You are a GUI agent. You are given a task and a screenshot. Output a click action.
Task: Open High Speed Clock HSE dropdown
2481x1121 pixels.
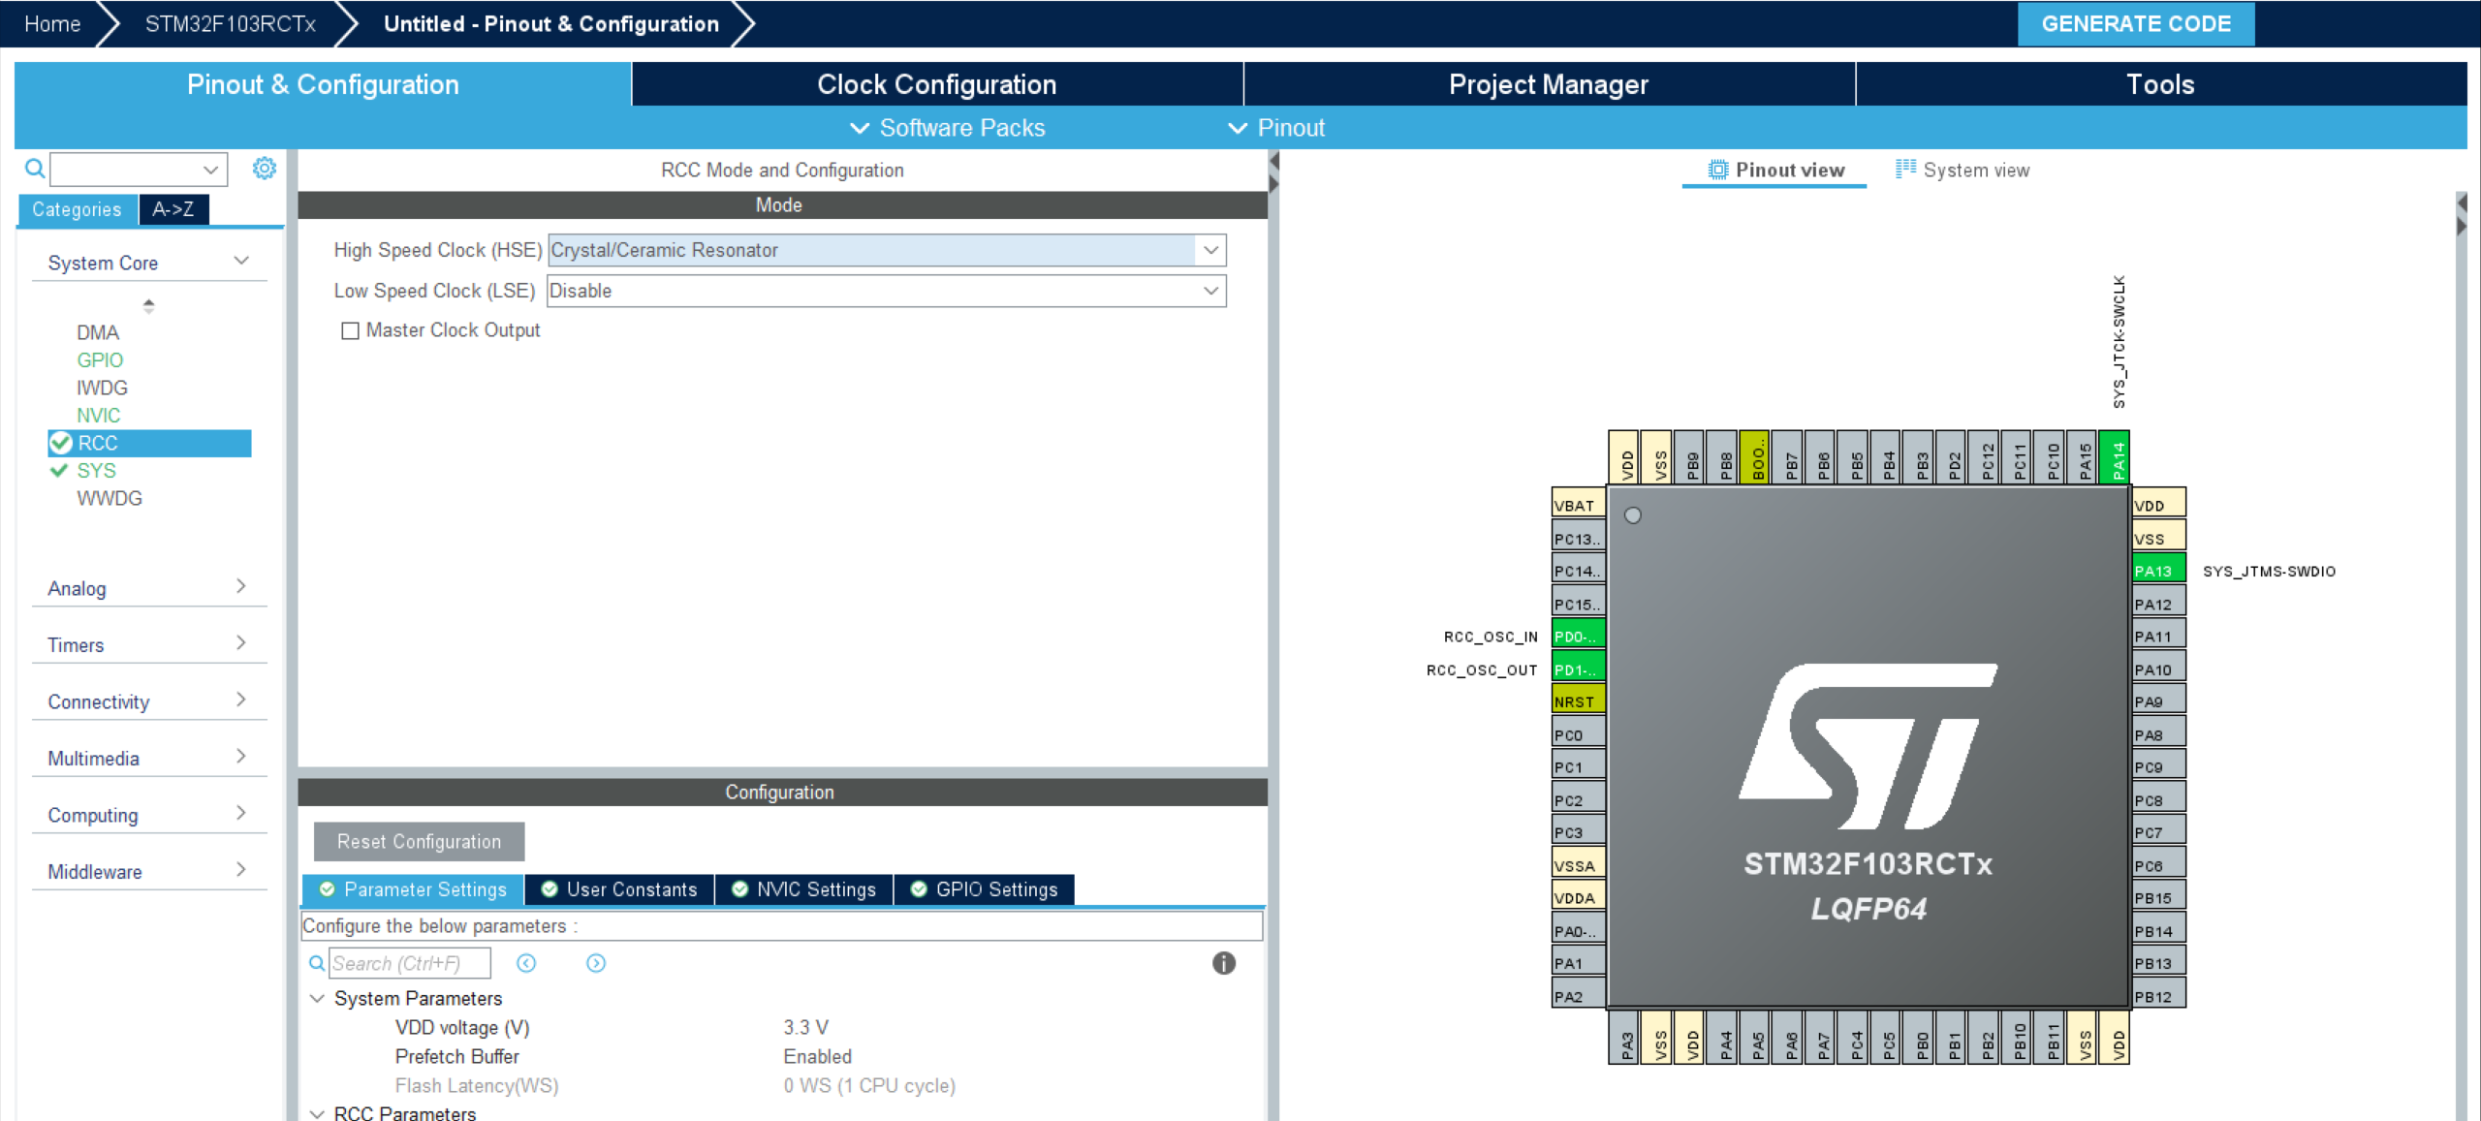point(1210,250)
